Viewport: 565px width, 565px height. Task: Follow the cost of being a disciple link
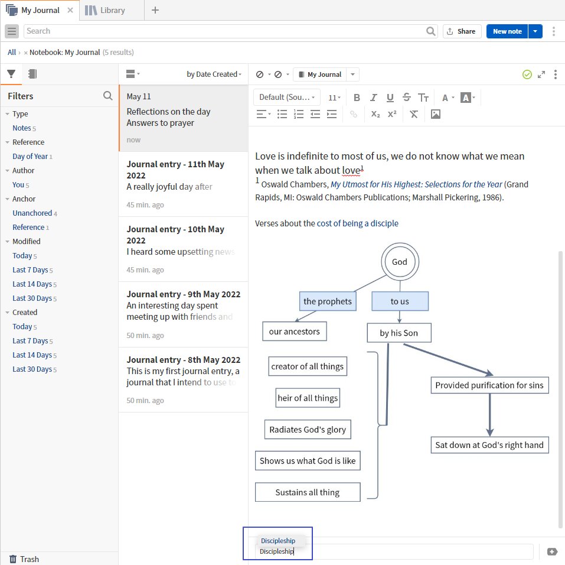(357, 223)
